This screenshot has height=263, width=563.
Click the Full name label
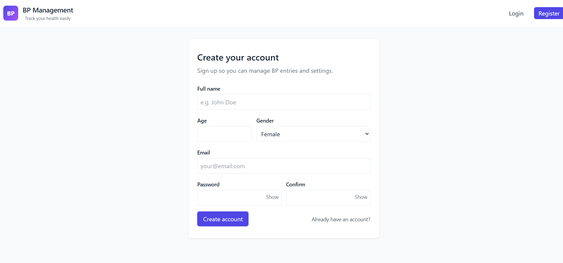coord(209,89)
